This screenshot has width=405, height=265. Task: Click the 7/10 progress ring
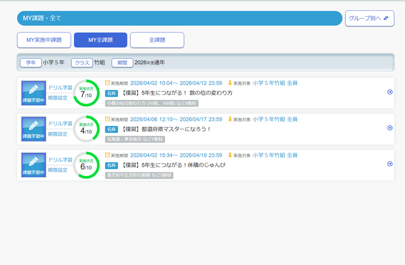click(x=86, y=93)
